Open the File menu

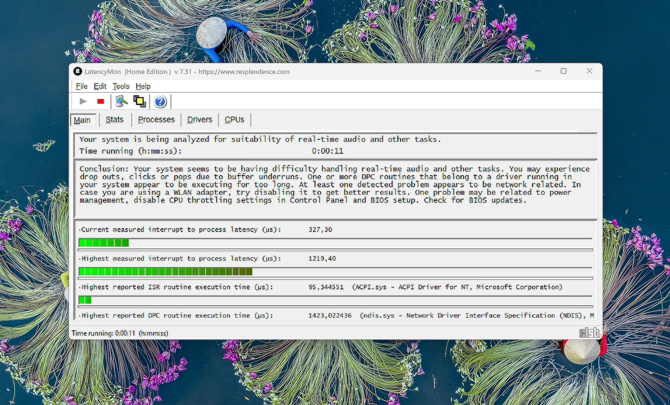click(82, 86)
